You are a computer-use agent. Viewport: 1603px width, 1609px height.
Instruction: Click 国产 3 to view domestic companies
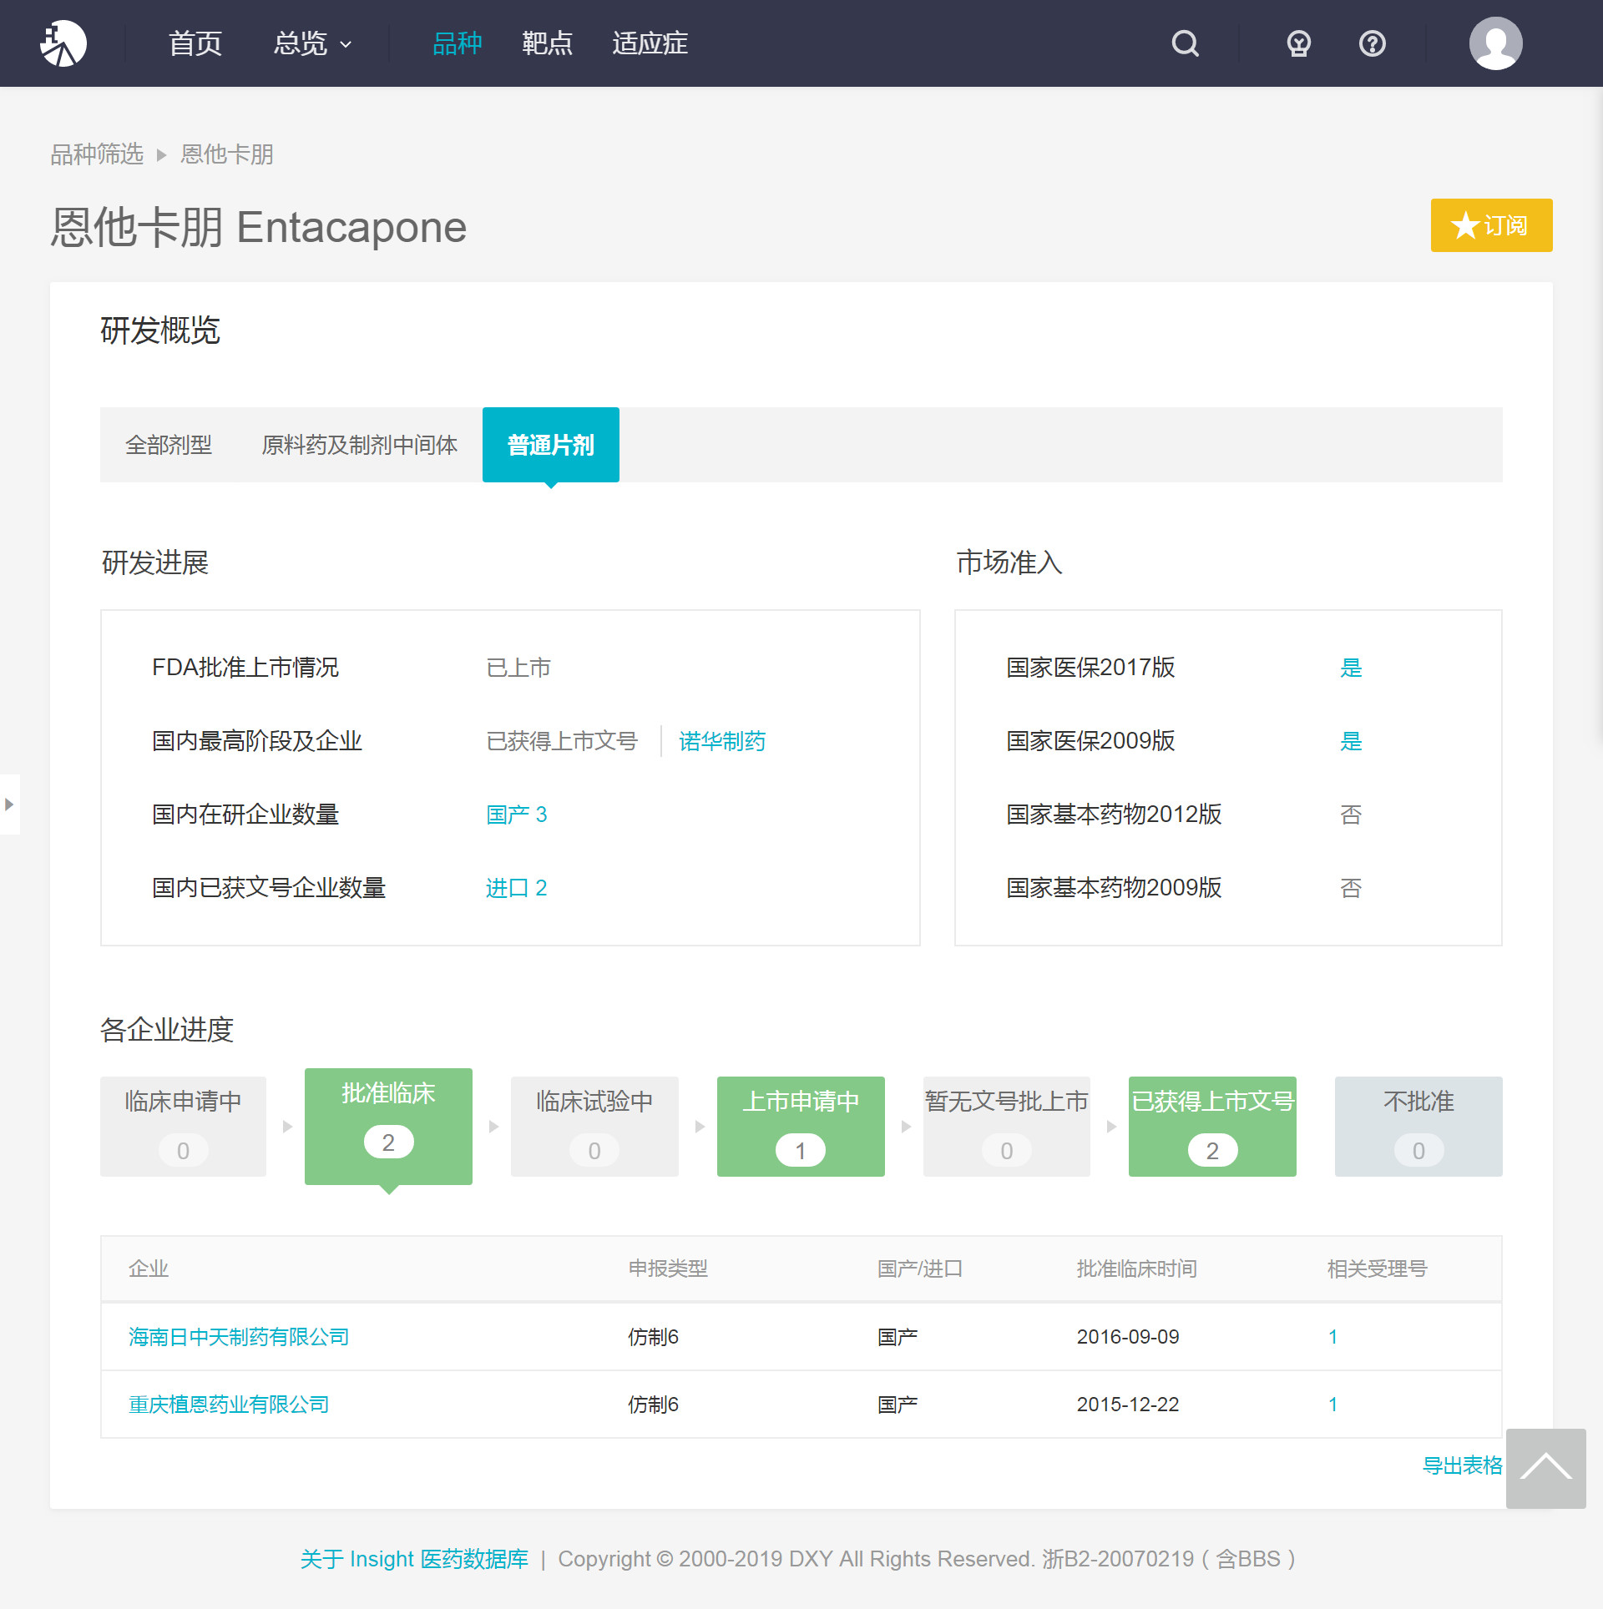click(516, 814)
